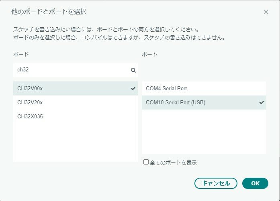This screenshot has width=280, height=201.
Task: Click the dialog title 他のボードとポートを選択
Action: (48, 12)
